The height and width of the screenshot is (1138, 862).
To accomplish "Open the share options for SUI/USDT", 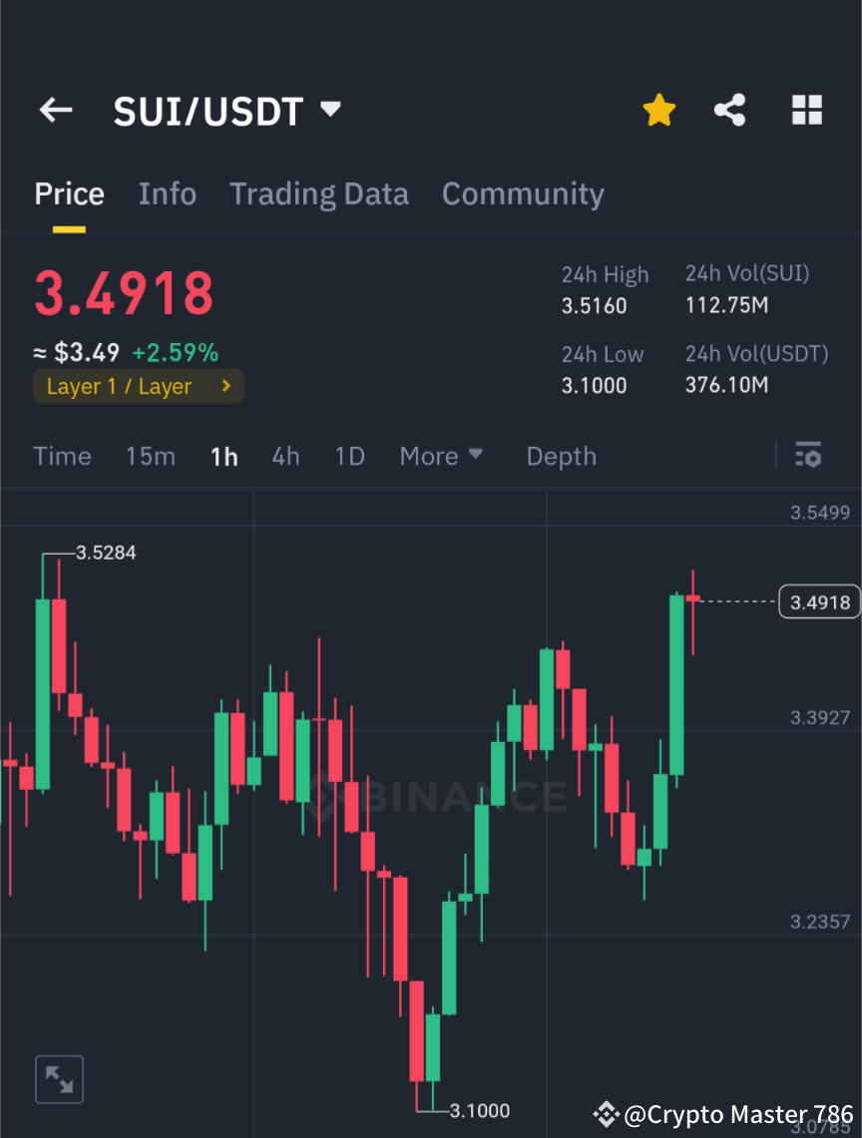I will (730, 111).
